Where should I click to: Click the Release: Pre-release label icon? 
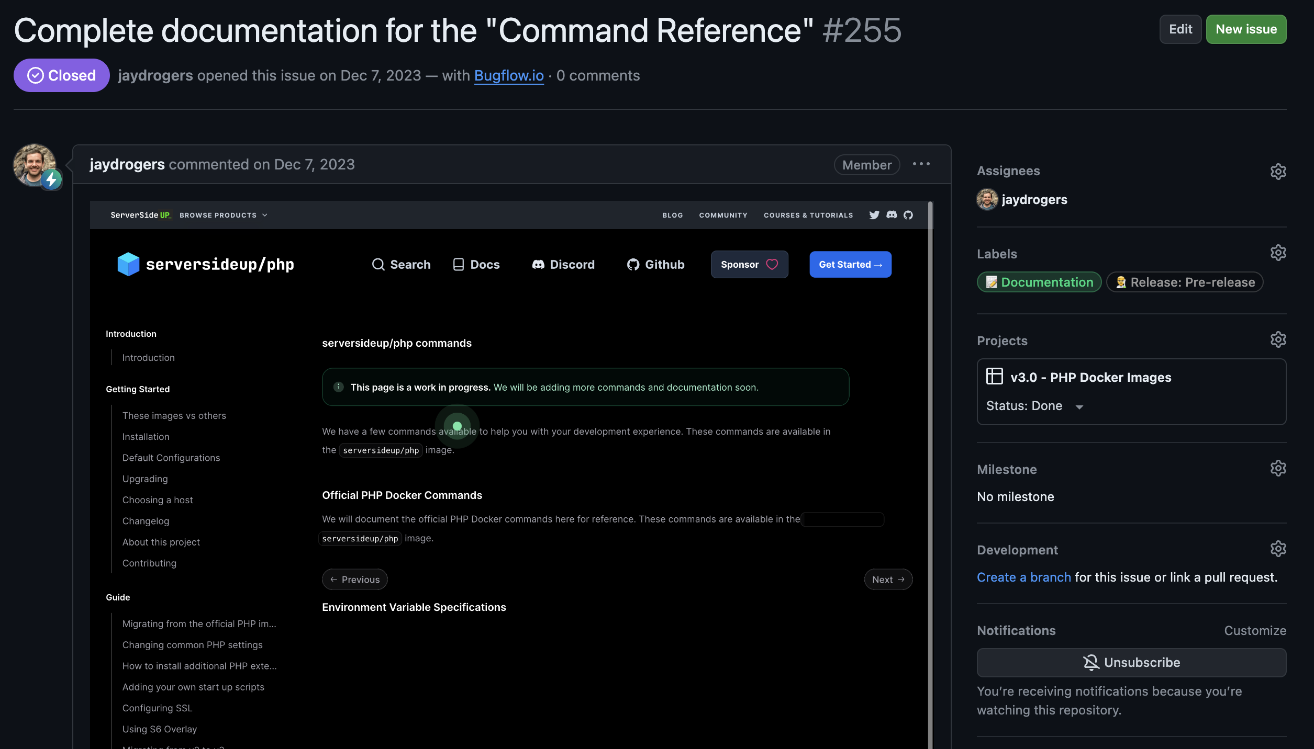[1121, 282]
